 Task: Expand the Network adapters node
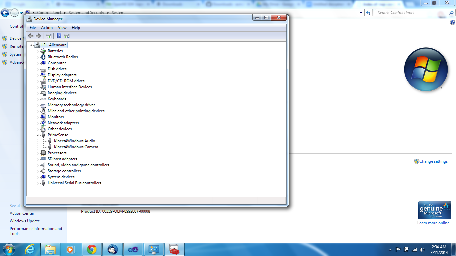click(x=38, y=123)
